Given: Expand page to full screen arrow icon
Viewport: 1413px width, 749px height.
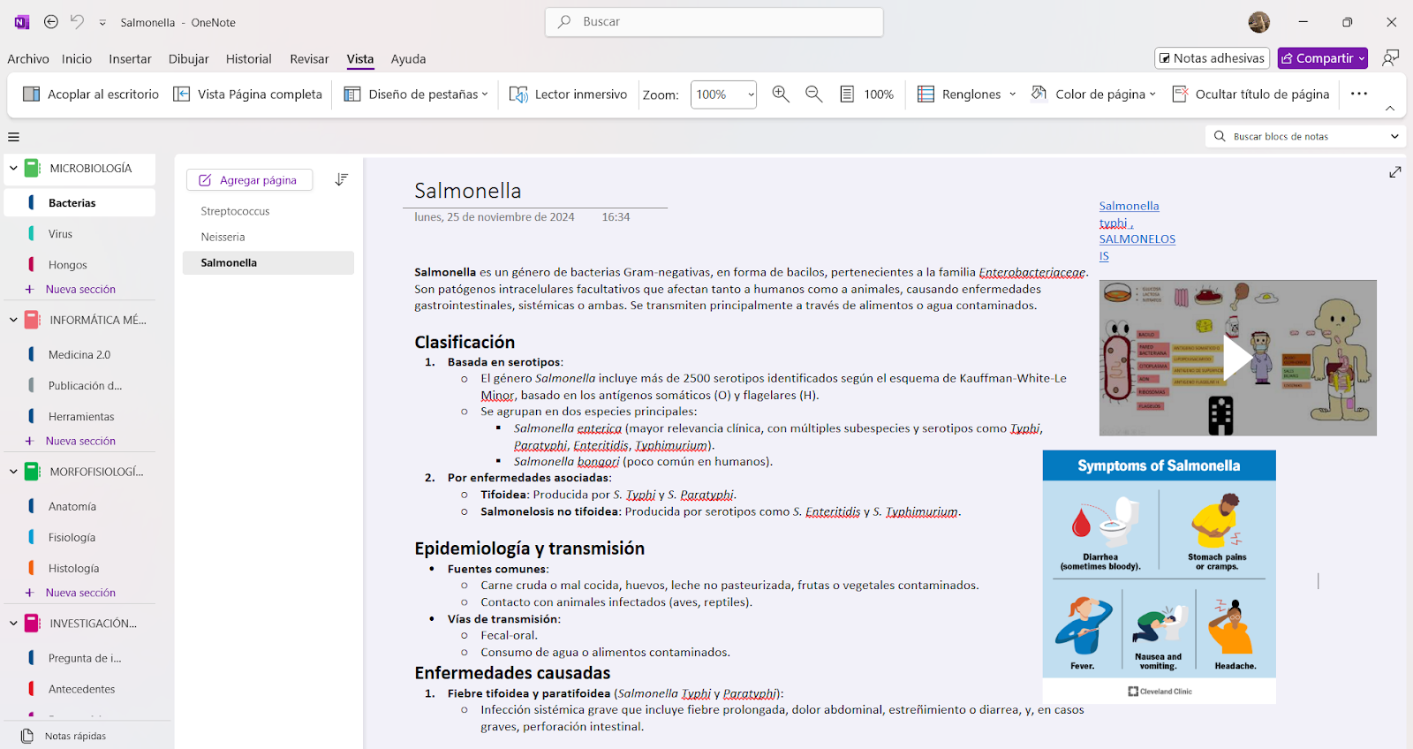Looking at the screenshot, I should coord(1394,172).
